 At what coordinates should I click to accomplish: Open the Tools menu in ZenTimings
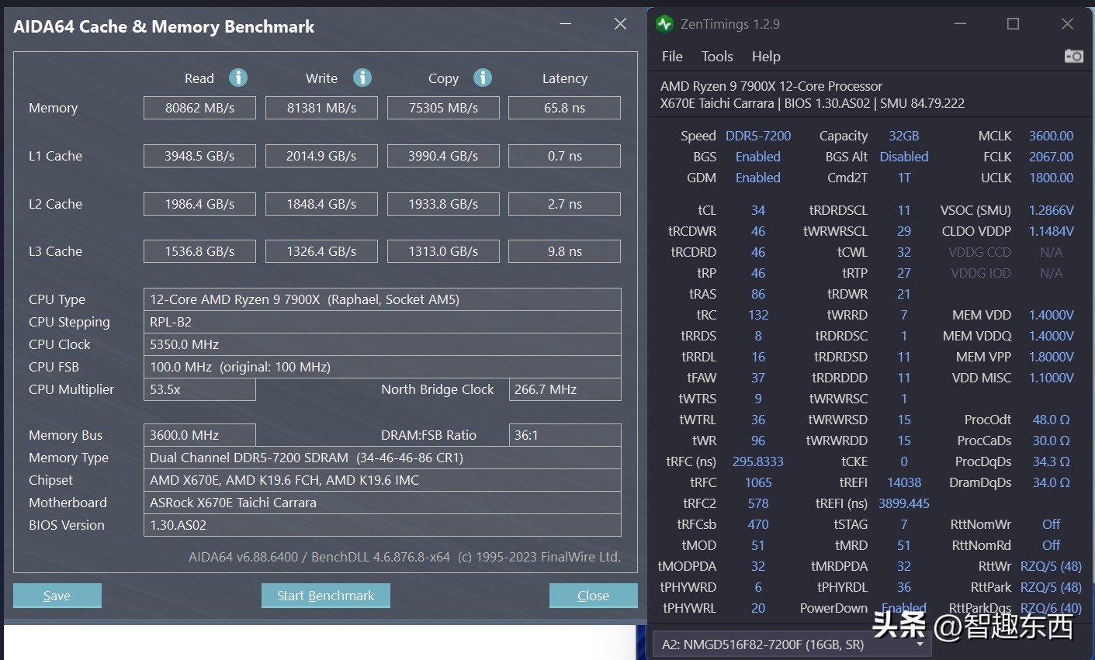717,57
